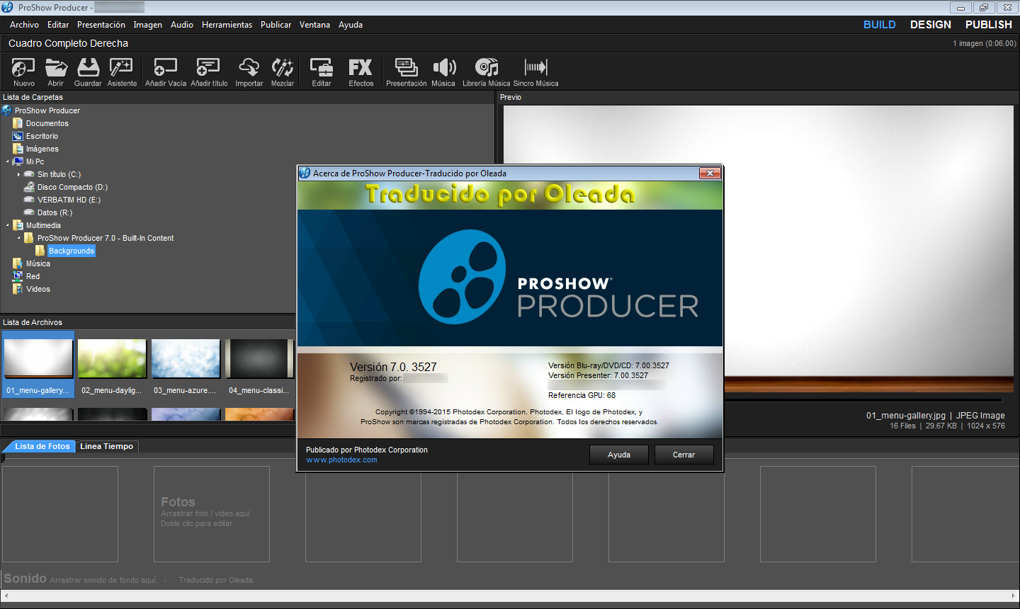Select the Música folder in tree
1020x609 pixels.
[38, 263]
